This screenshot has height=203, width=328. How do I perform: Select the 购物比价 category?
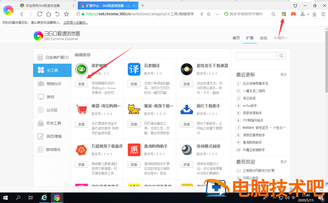click(52, 84)
